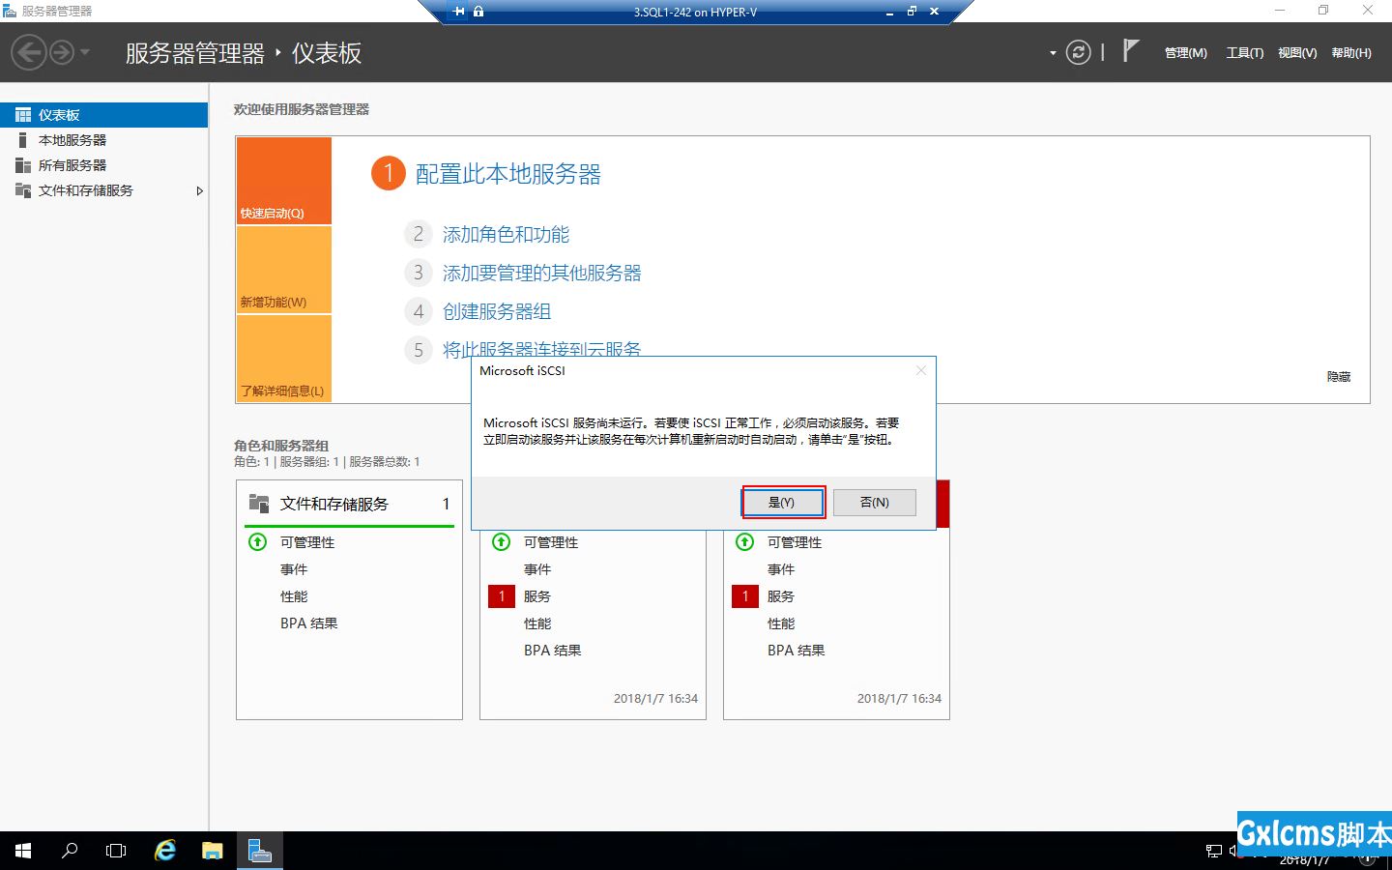1392x870 pixels.
Task: Select 本地服务器 in the sidebar
Action: pyautogui.click(x=103, y=140)
